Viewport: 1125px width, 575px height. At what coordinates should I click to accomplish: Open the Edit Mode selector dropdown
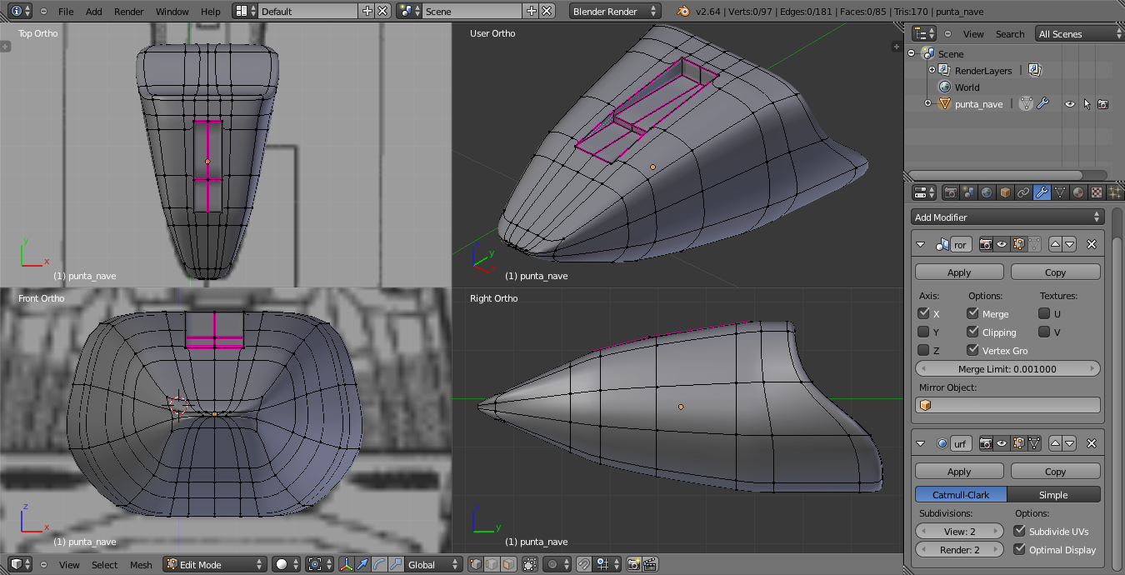click(x=215, y=564)
